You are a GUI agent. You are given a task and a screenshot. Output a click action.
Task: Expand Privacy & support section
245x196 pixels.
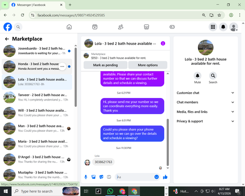[205, 121]
